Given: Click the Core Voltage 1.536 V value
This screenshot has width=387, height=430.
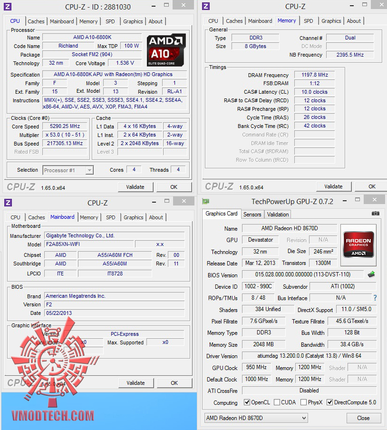Looking at the screenshot, I should coord(125,63).
